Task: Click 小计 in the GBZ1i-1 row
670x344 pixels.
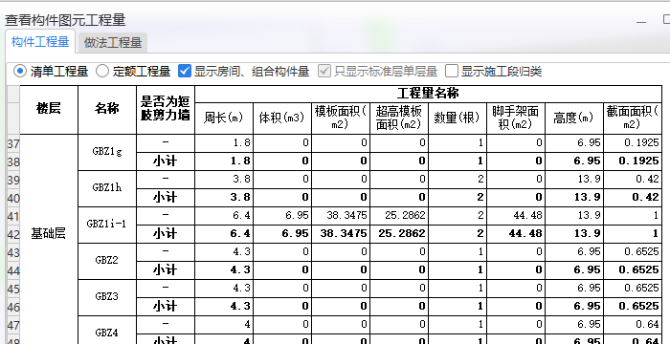Action: point(166,234)
